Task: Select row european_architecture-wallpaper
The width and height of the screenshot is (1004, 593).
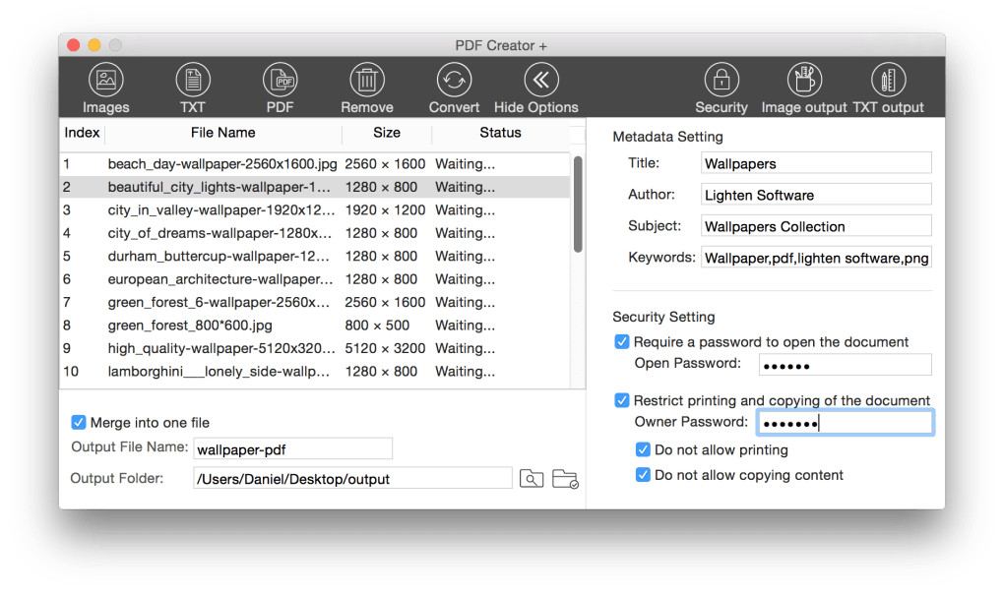Action: [314, 279]
